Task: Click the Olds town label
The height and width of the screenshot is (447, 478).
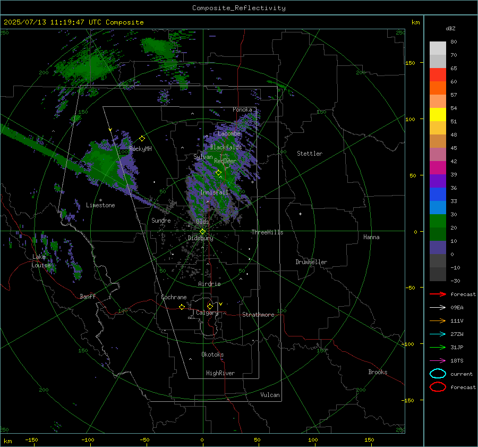Action: tap(202, 222)
